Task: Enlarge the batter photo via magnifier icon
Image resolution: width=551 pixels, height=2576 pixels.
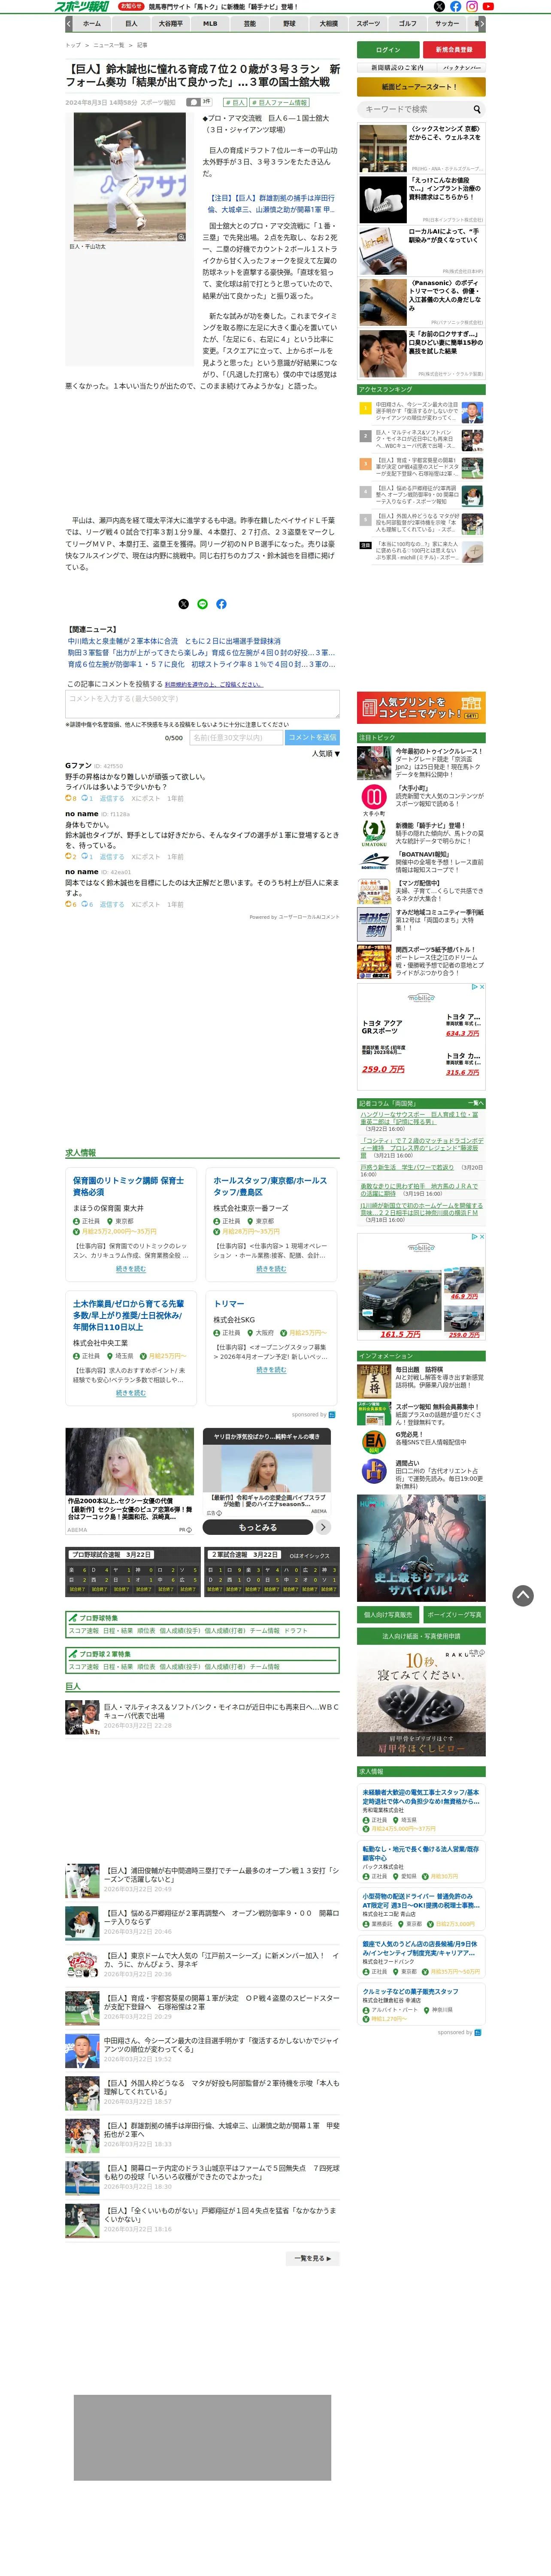Action: click(181, 237)
